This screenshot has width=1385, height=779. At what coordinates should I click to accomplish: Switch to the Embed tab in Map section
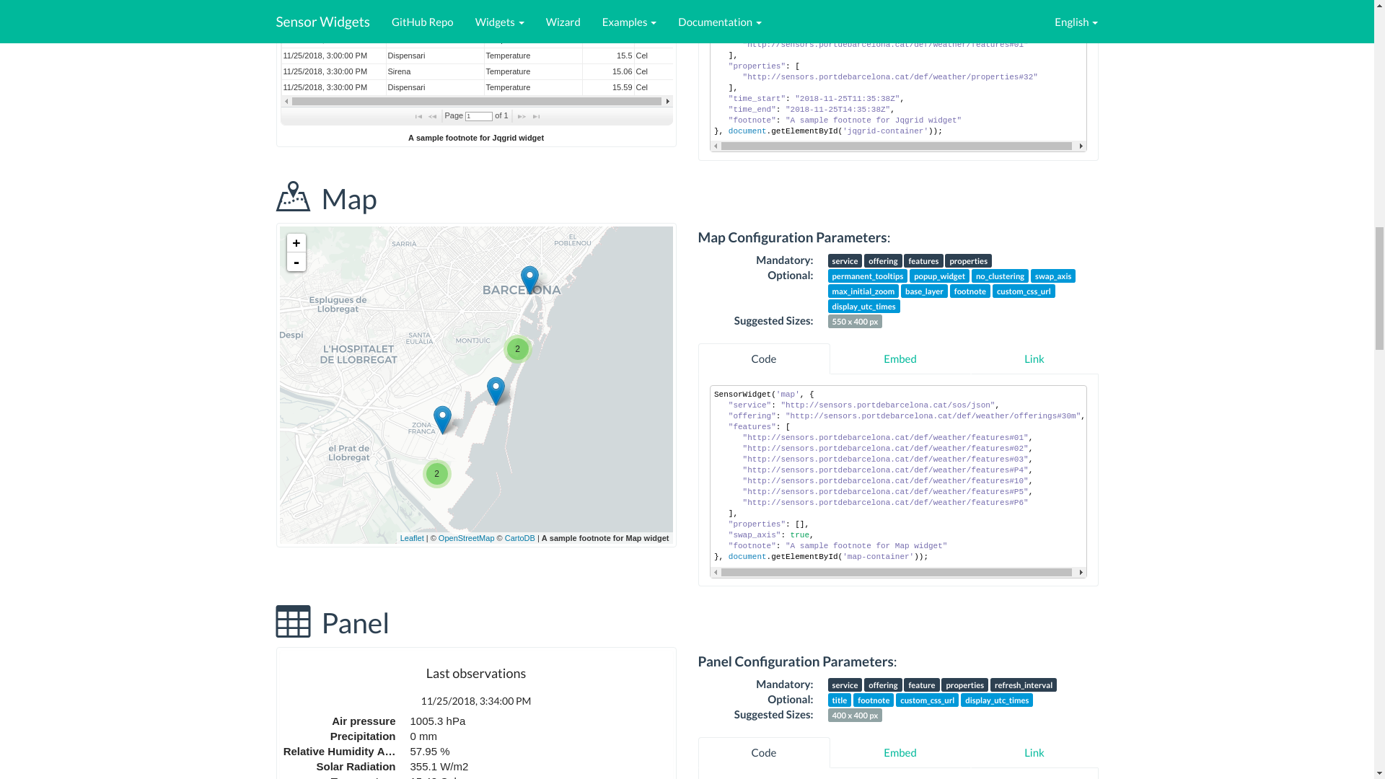(900, 359)
